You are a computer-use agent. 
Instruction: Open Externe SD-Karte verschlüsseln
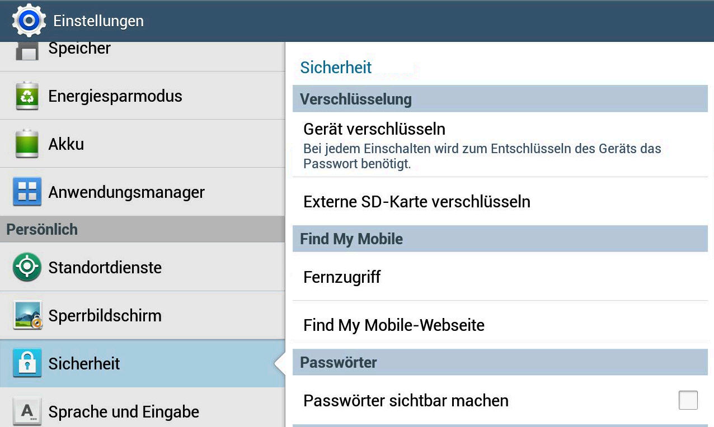pos(416,202)
